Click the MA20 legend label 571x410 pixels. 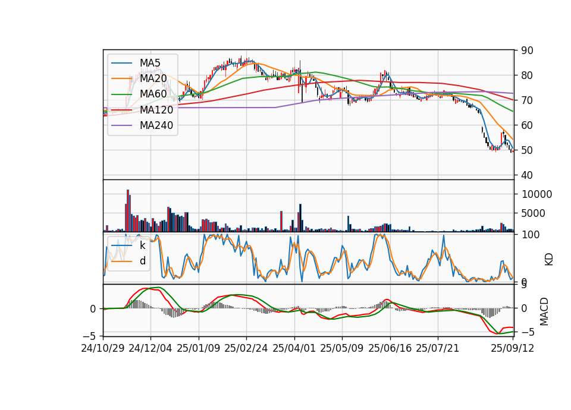click(x=153, y=78)
